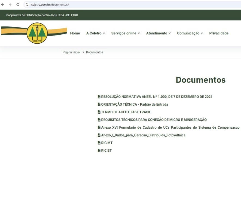Click file icon beside REQUISITOS TÉCNICOS

click(x=99, y=120)
